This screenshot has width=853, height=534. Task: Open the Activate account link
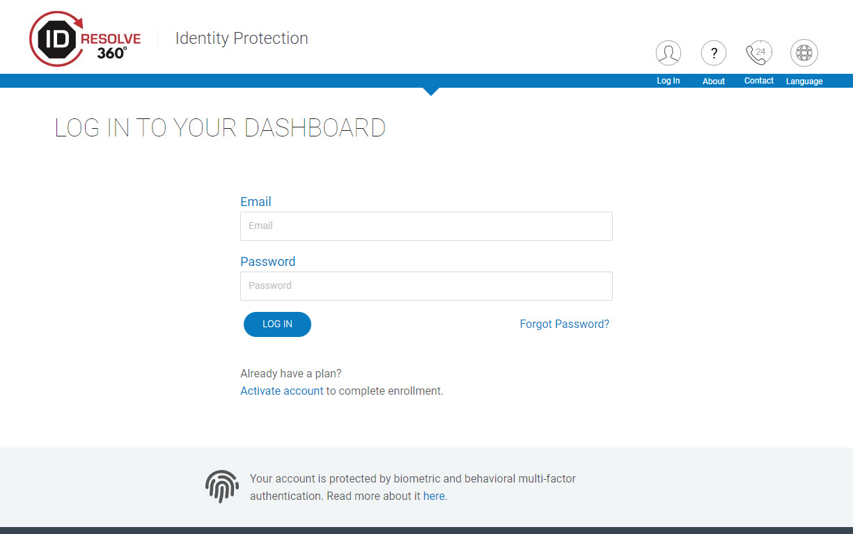tap(281, 391)
